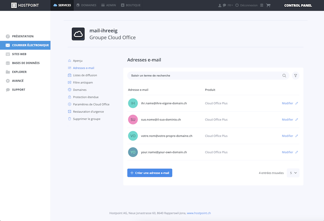Image resolution: width=324 pixels, height=221 pixels.
Task: Open the www.hostpoint.ch footer link
Action: [x=199, y=213]
